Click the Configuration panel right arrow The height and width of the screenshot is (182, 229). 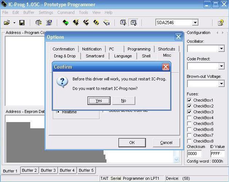pos(222,33)
